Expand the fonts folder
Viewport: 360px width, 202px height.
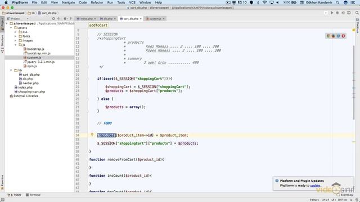pos(15,36)
